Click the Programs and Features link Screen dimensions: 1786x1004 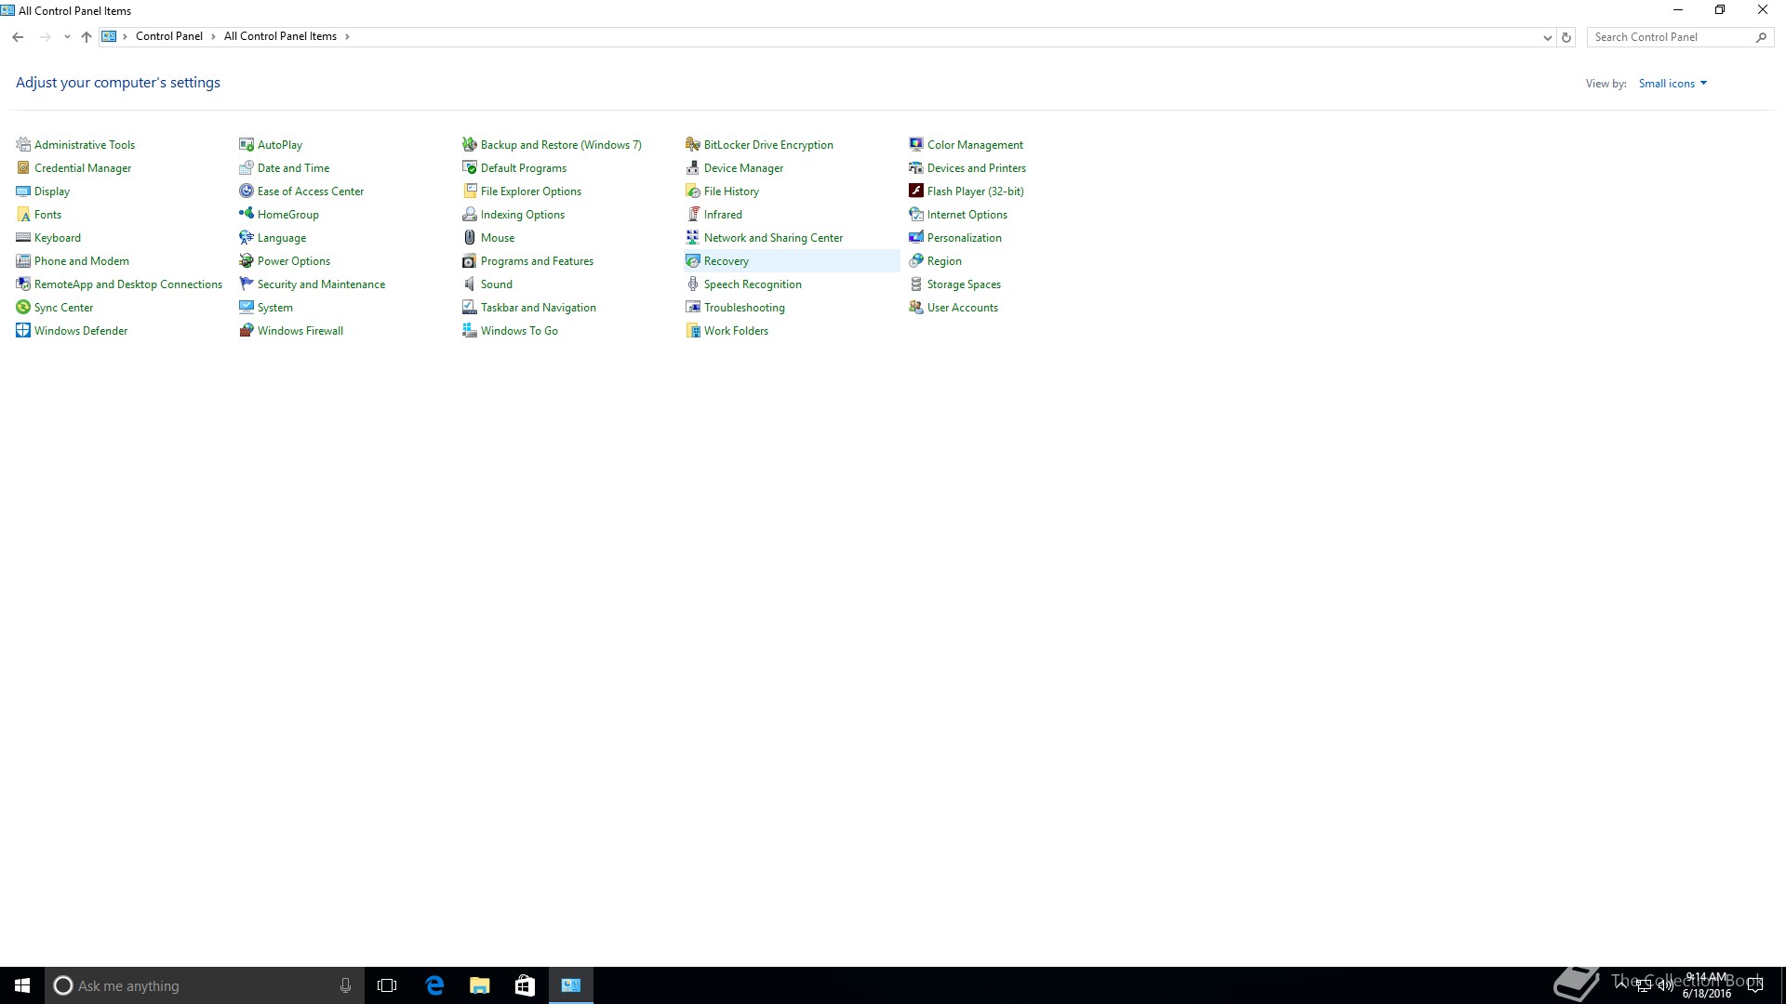537,261
